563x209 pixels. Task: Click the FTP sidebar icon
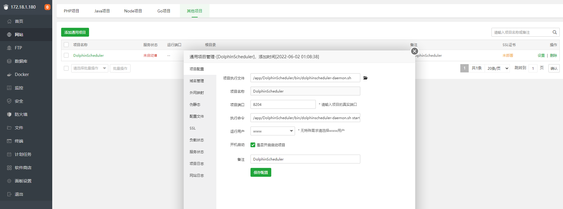9,48
